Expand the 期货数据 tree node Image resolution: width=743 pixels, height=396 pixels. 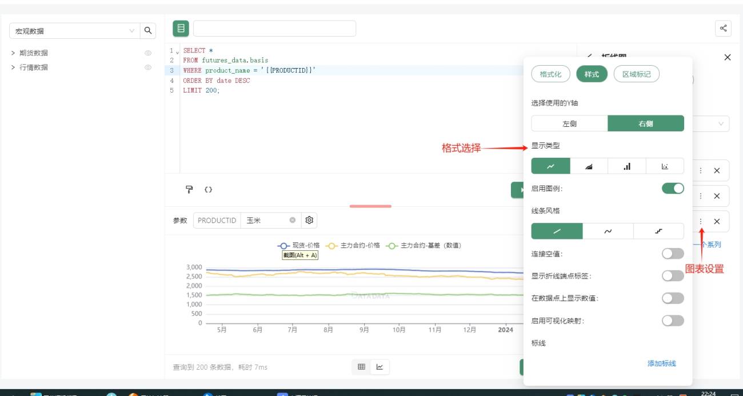point(13,53)
